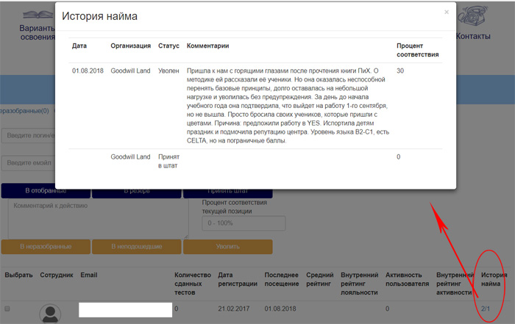515x324 pixels.
Task: Close the История найма dialog
Action: (446, 12)
